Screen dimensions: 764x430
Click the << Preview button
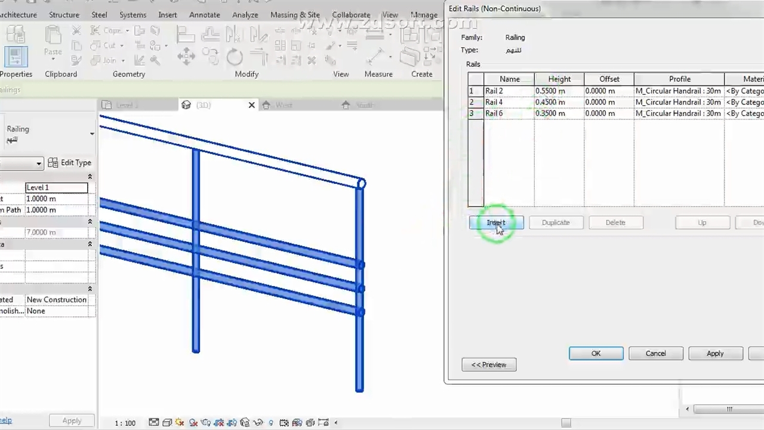489,365
